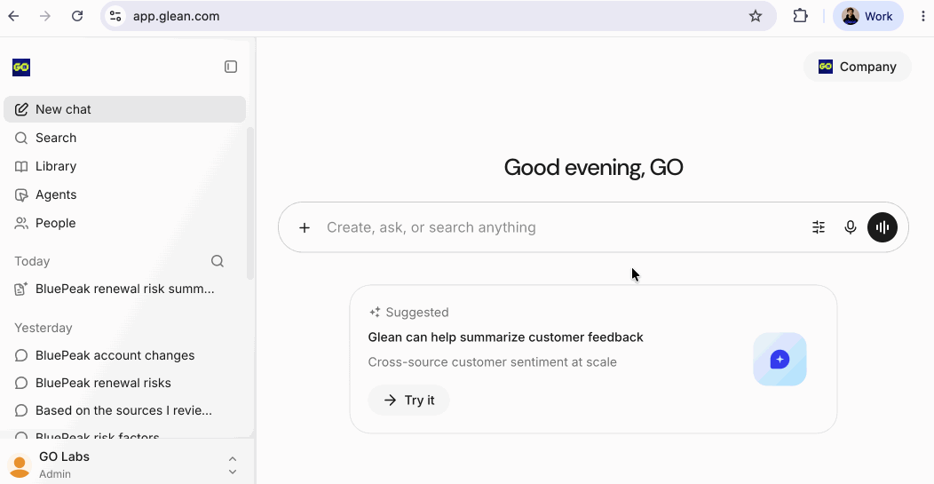View site information icon in address bar
This screenshot has width=934, height=484.
click(115, 16)
